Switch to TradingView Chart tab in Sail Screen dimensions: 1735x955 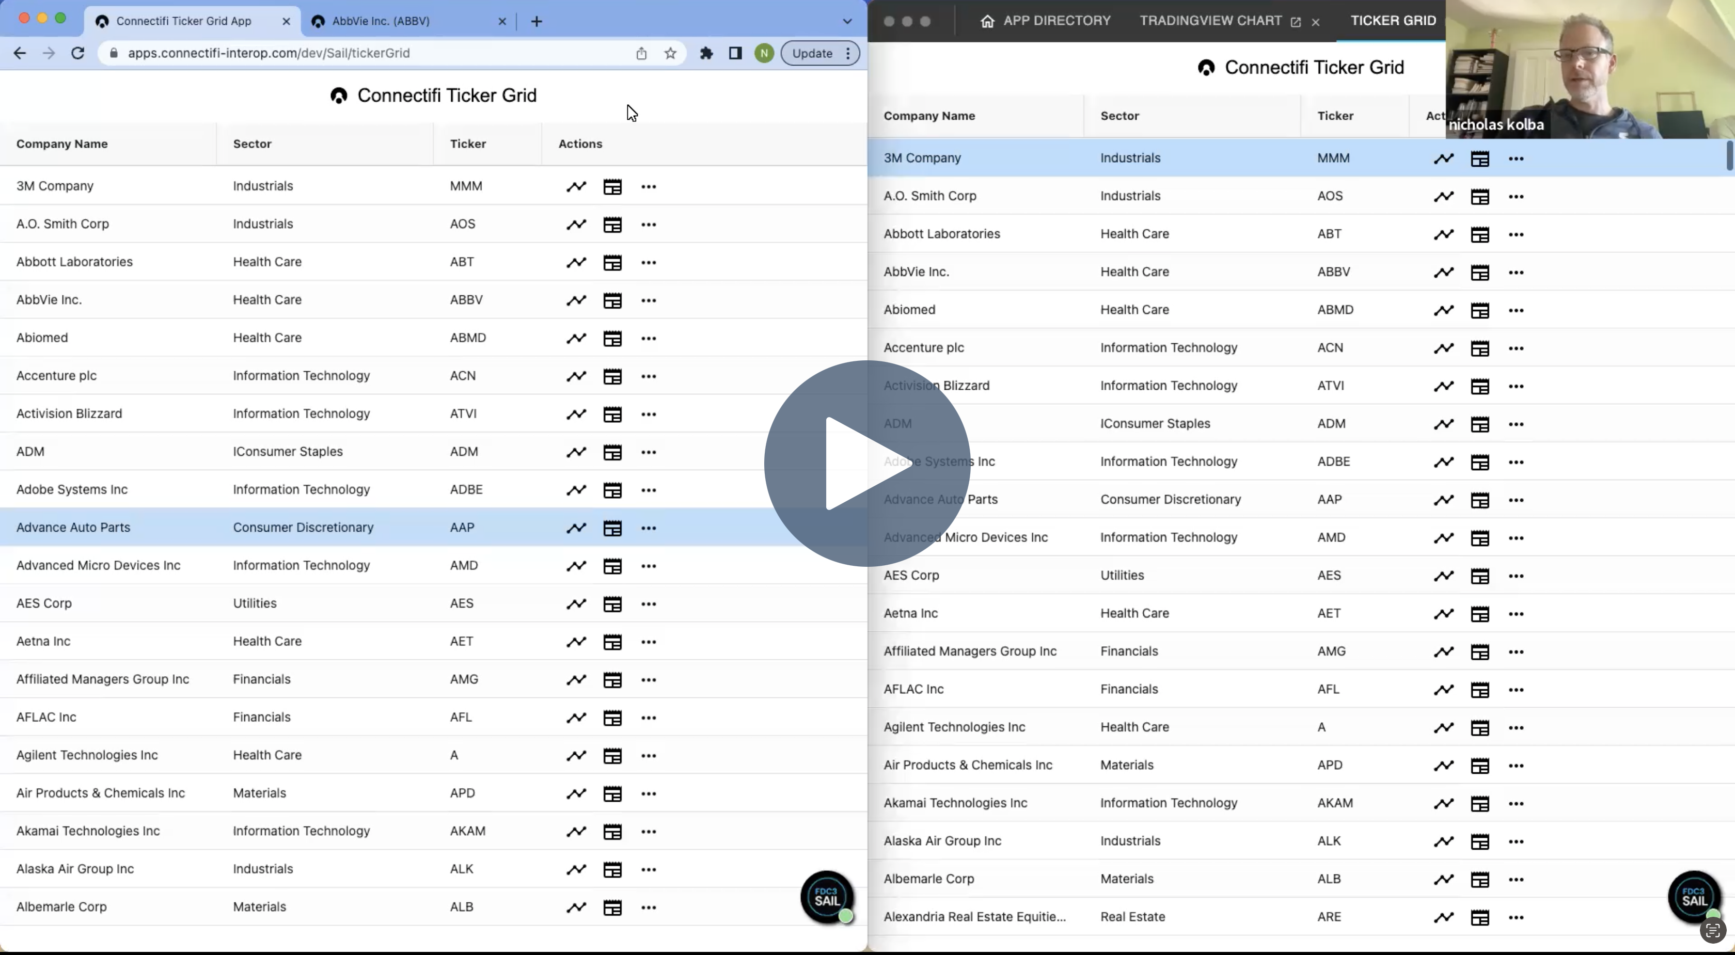point(1210,21)
